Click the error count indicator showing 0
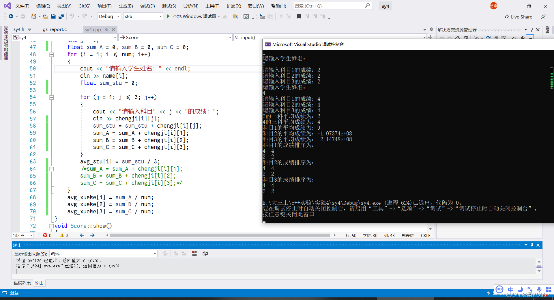The height and width of the screenshot is (300, 554). pos(47,235)
